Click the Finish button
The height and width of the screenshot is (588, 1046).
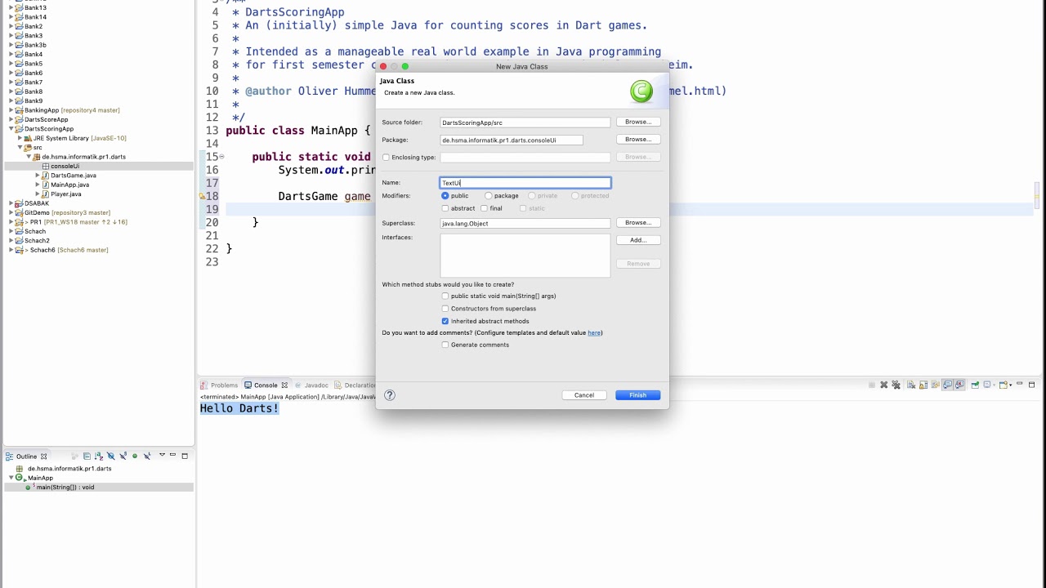click(638, 395)
